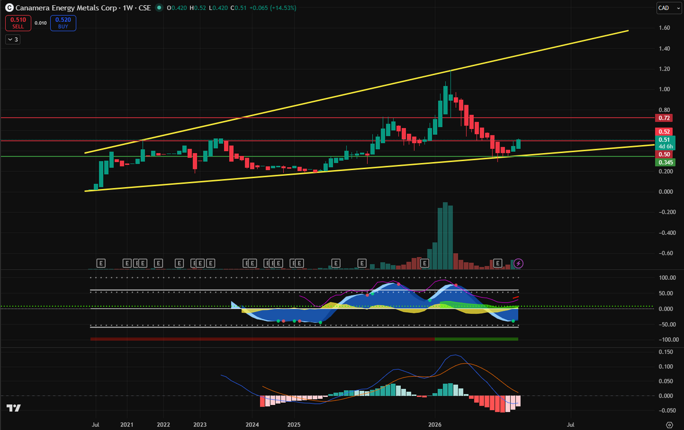Click the 1.00 price scale value

click(665, 89)
